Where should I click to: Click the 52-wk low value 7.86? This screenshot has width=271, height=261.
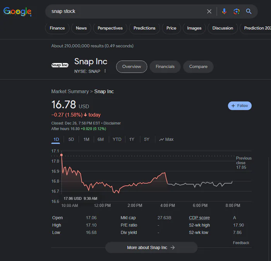tap(237, 232)
